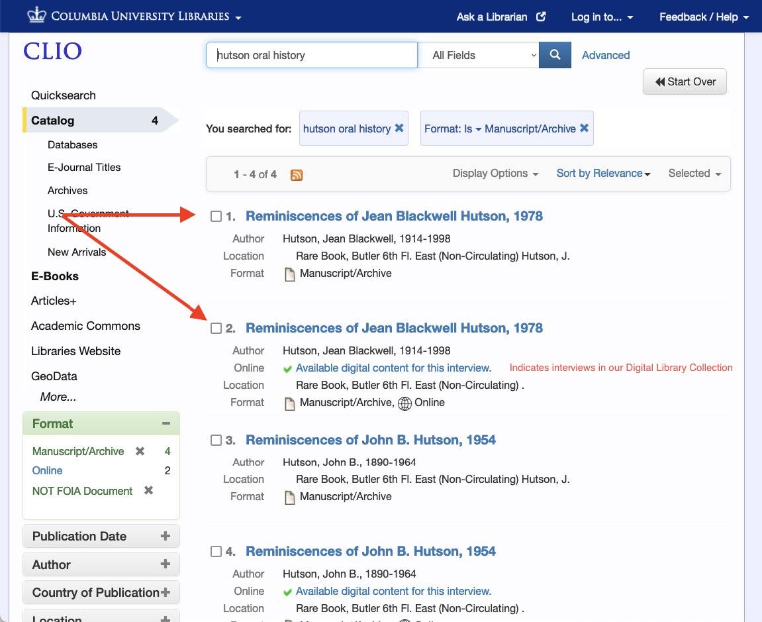
Task: Switch to the Databases section
Action: click(72, 144)
